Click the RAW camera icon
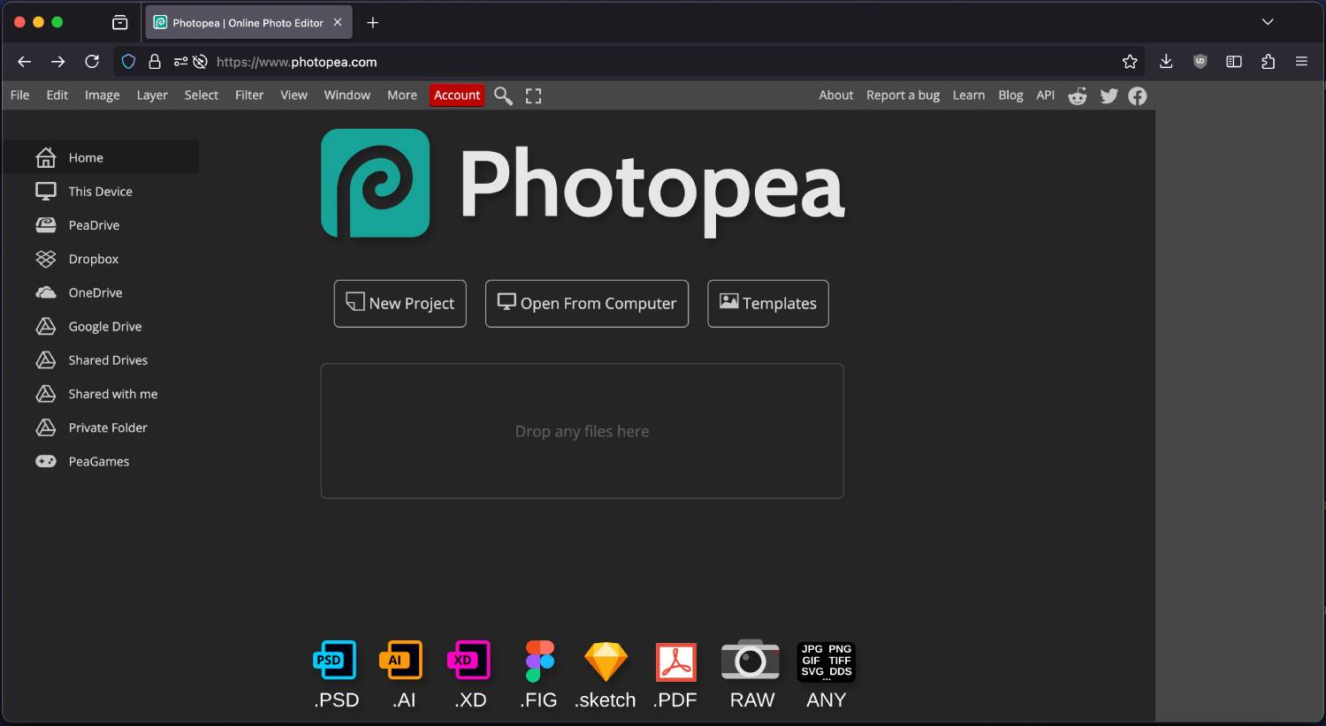The height and width of the screenshot is (726, 1326). 751,660
